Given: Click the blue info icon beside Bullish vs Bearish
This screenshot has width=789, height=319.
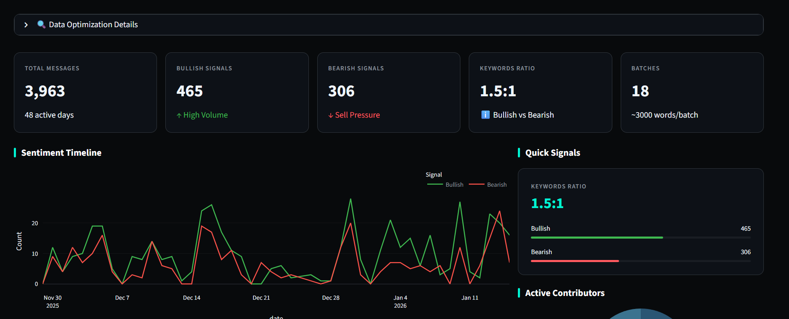Looking at the screenshot, I should pyautogui.click(x=485, y=115).
